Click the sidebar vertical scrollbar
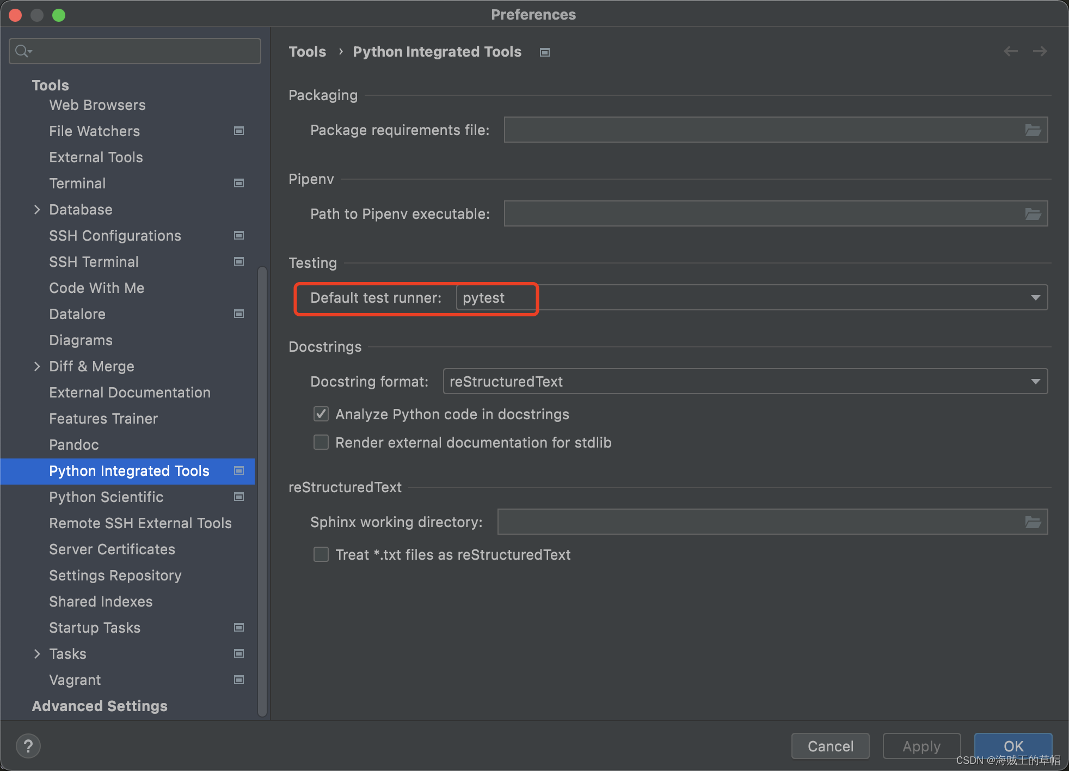Screen dimensions: 1069x771 (262, 490)
